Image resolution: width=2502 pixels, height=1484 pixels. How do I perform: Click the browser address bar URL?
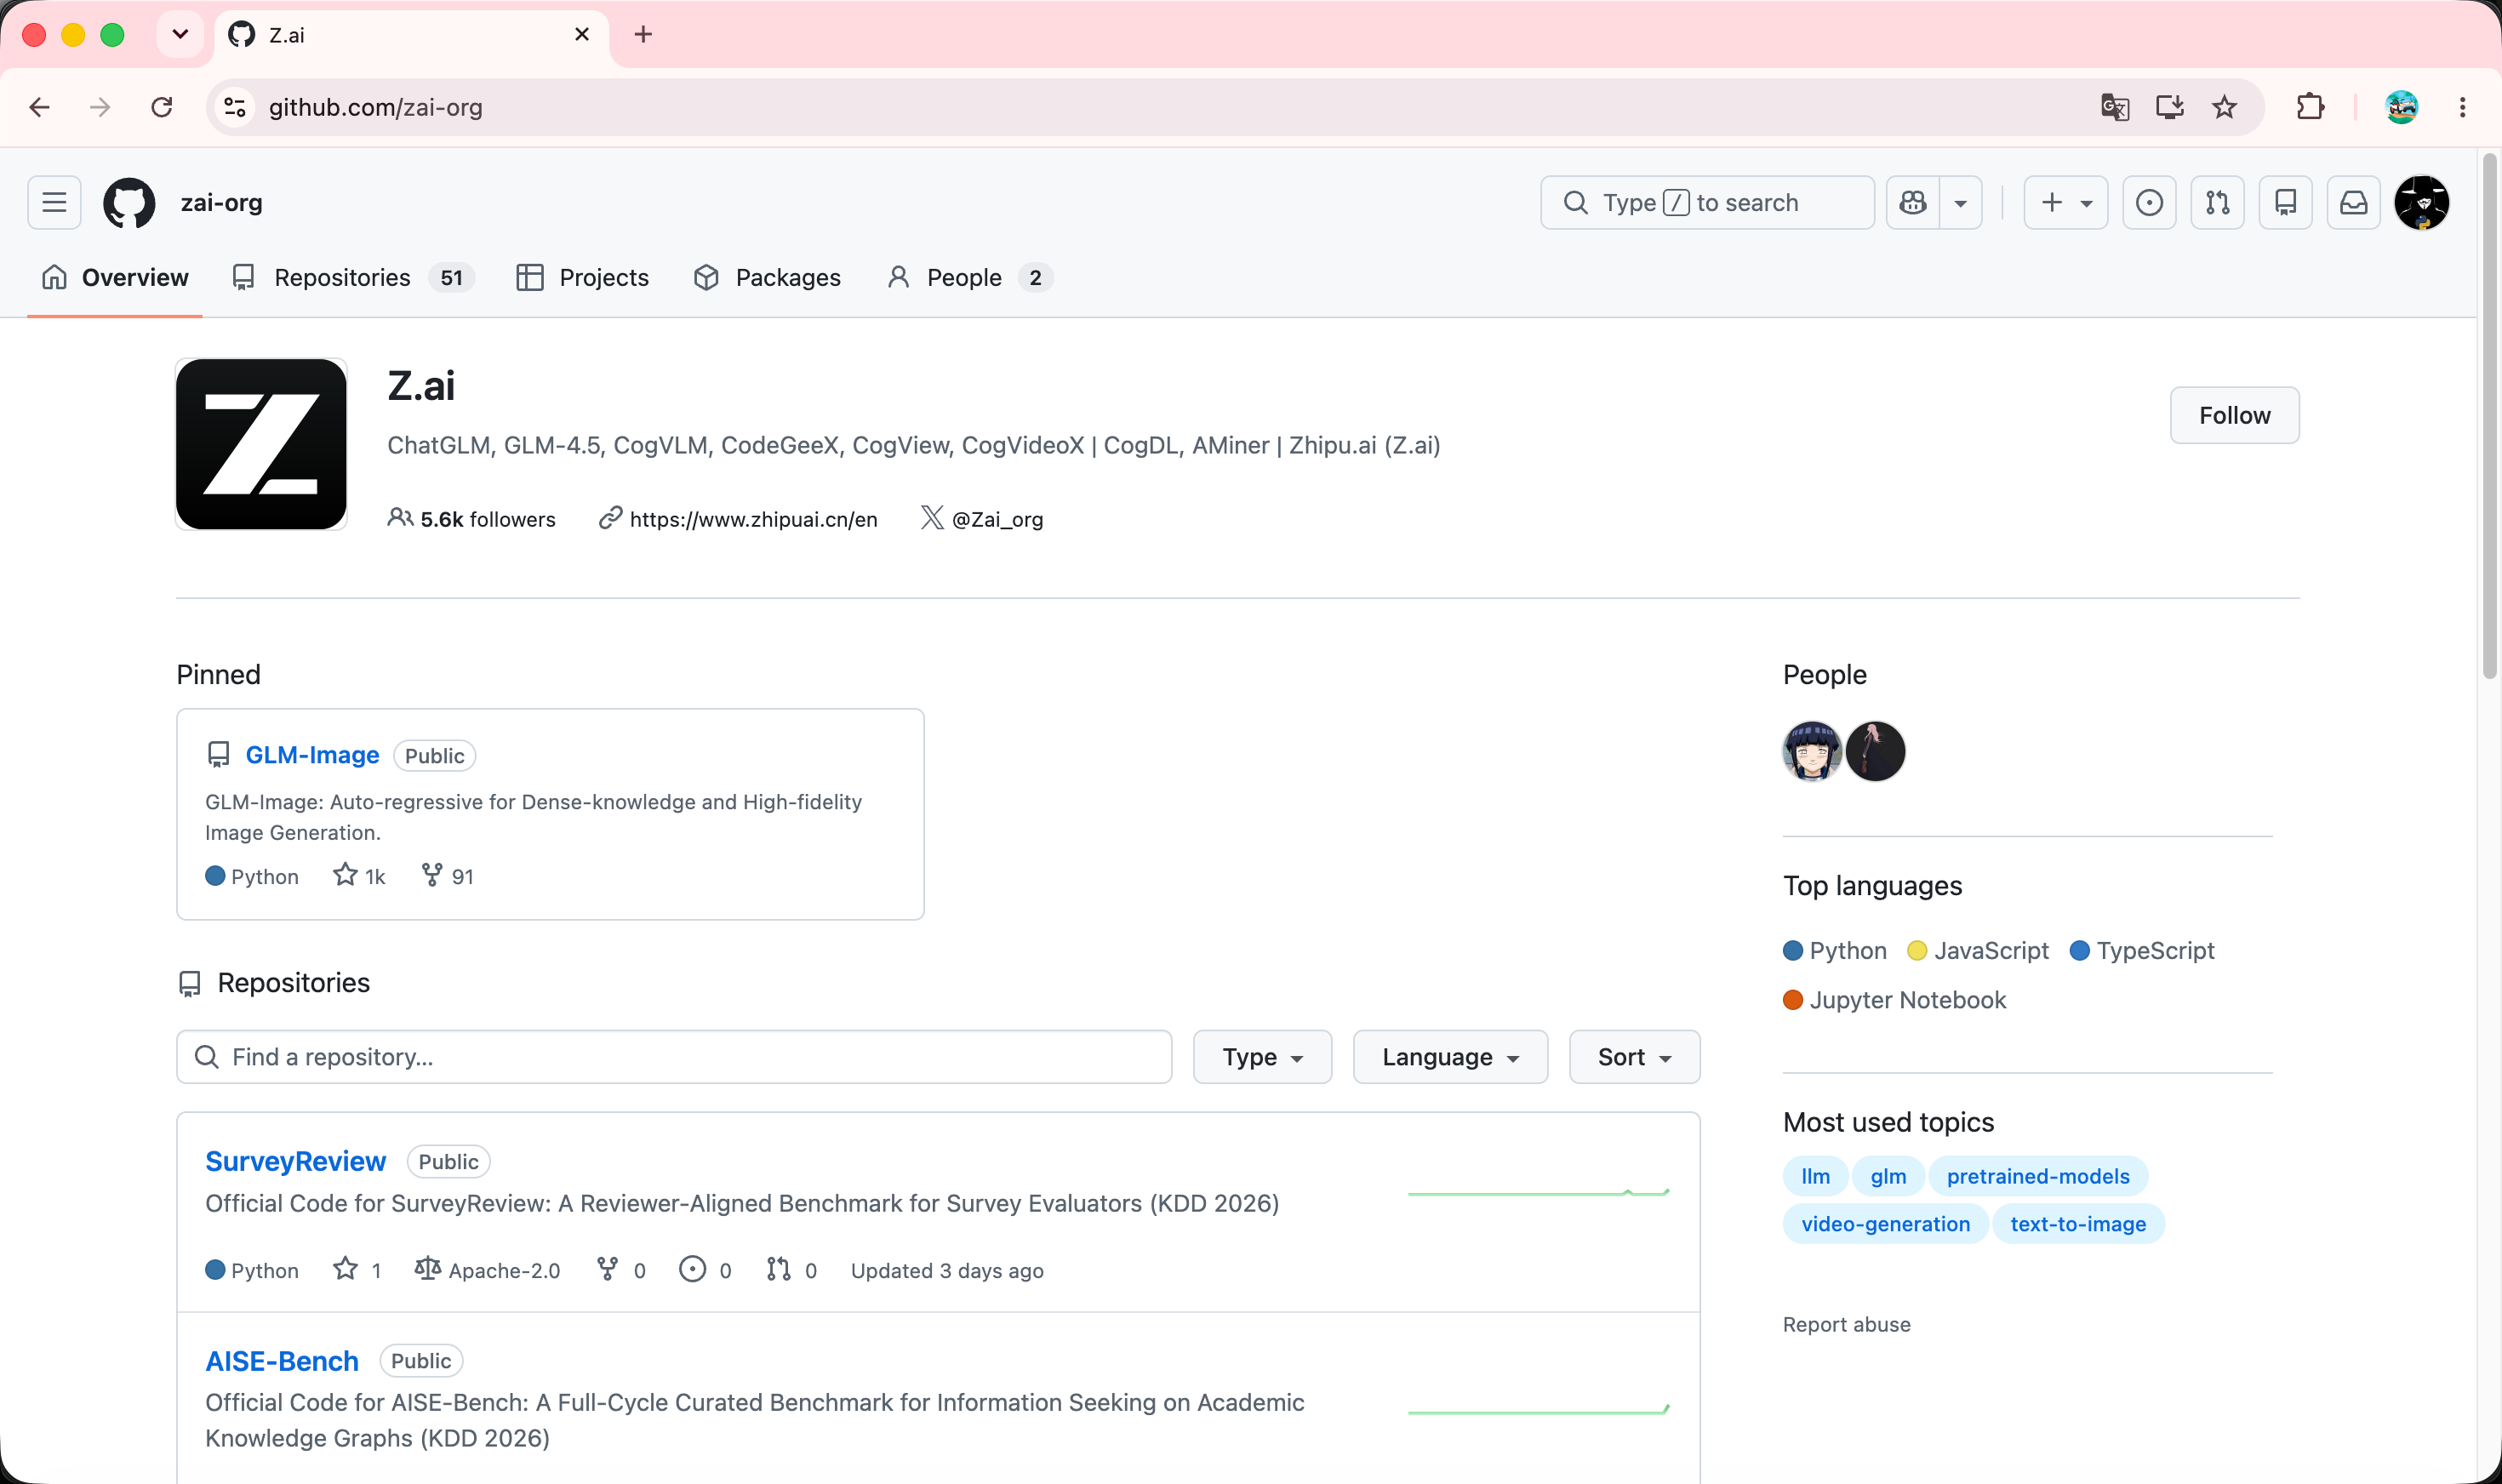pos(375,107)
